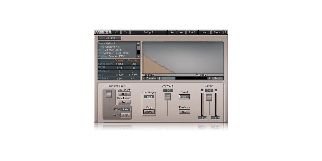Image resolution: width=322 pixels, height=161 pixels.
Task: Click the left peak value -15.3
Action: click(x=202, y=118)
